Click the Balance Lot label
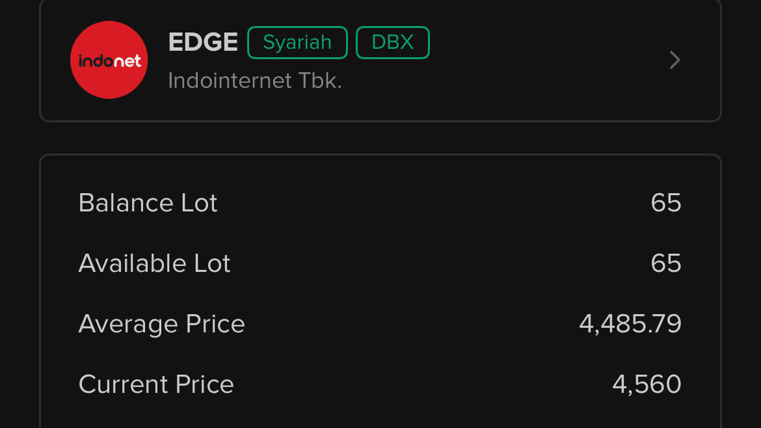Viewport: 761px width, 428px height. pos(148,203)
